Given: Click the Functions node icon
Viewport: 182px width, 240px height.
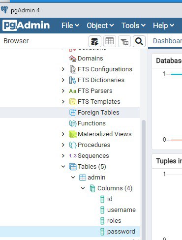Looking at the screenshot, I should click(x=73, y=123).
